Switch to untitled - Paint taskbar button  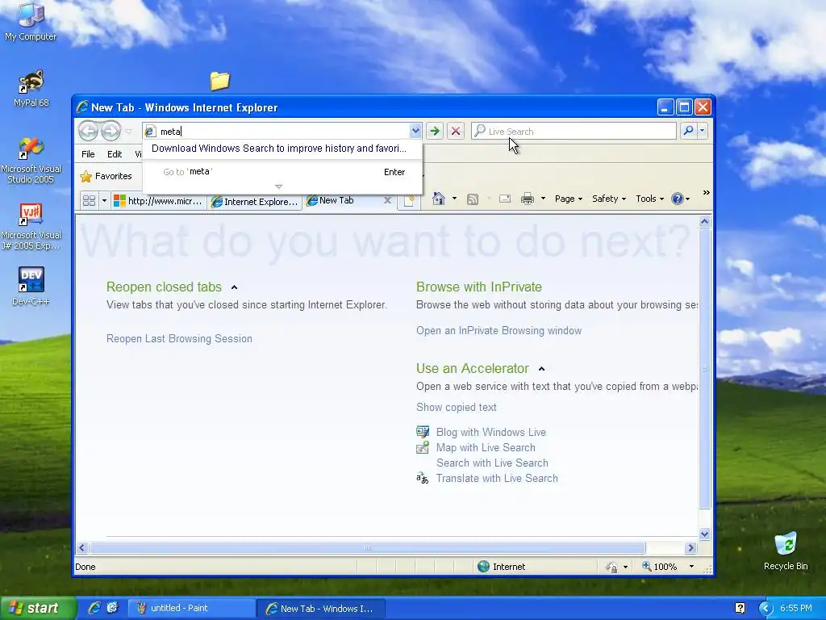[190, 608]
